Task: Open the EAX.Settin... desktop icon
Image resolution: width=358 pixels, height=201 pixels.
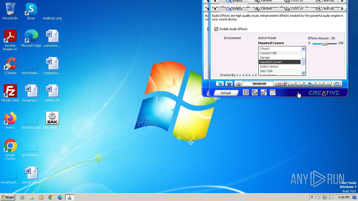Action: (x=52, y=121)
